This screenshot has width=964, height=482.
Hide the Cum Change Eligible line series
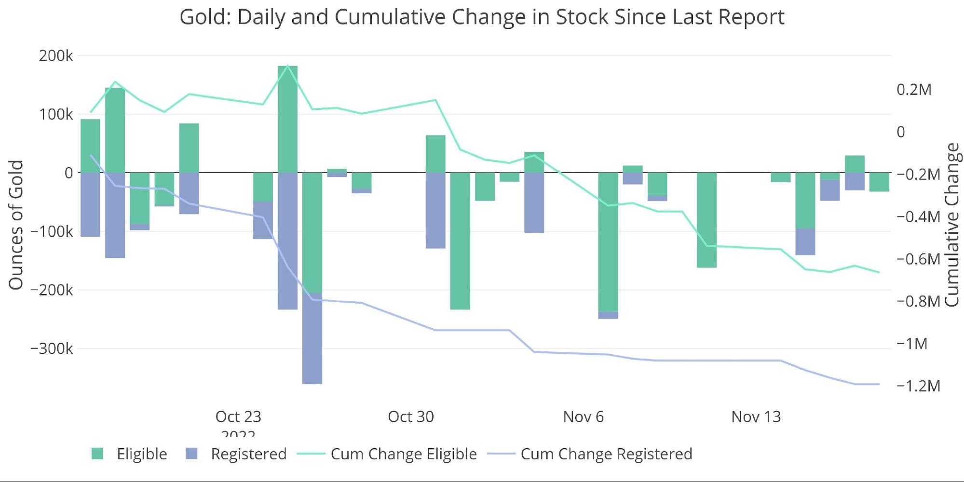(403, 454)
